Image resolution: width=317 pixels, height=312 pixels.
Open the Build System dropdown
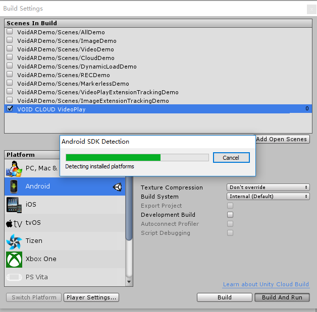[x=268, y=197]
